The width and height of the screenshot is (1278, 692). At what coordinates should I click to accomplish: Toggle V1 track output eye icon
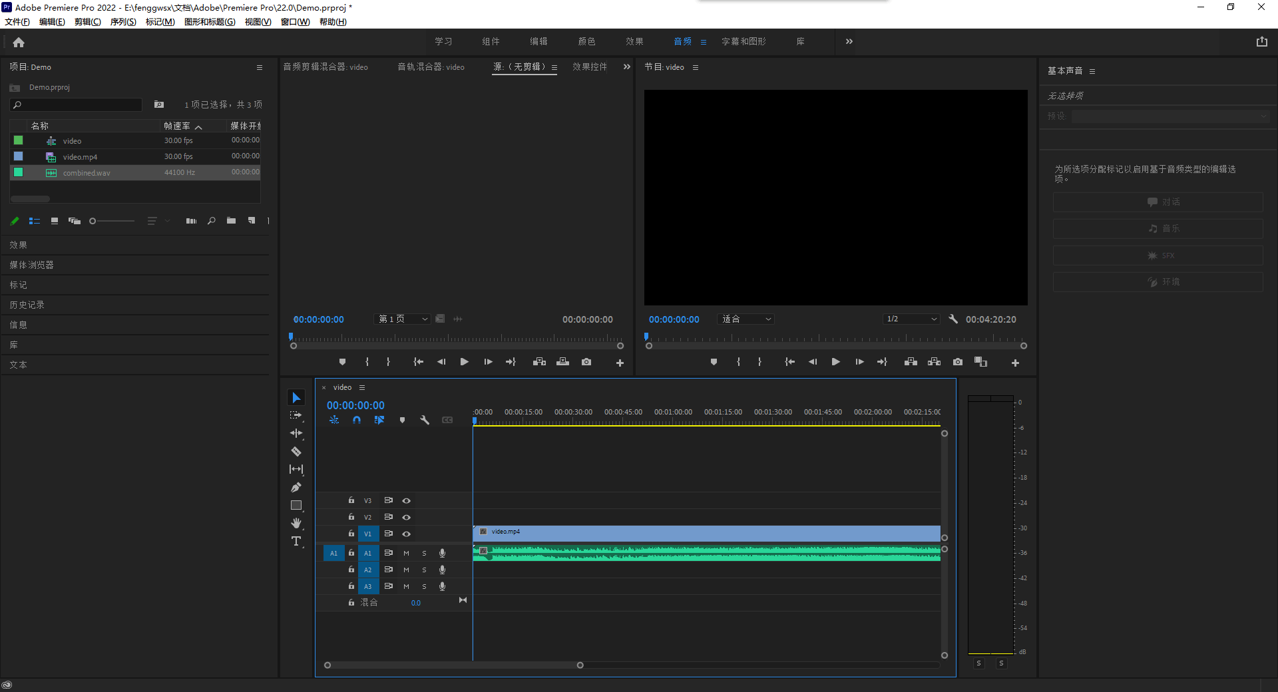click(x=406, y=534)
